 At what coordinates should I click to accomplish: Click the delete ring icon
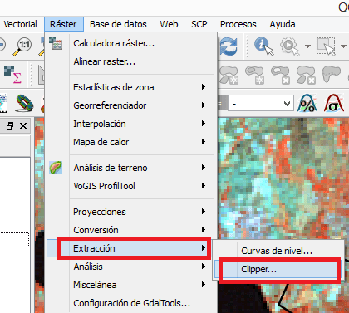click(280, 75)
